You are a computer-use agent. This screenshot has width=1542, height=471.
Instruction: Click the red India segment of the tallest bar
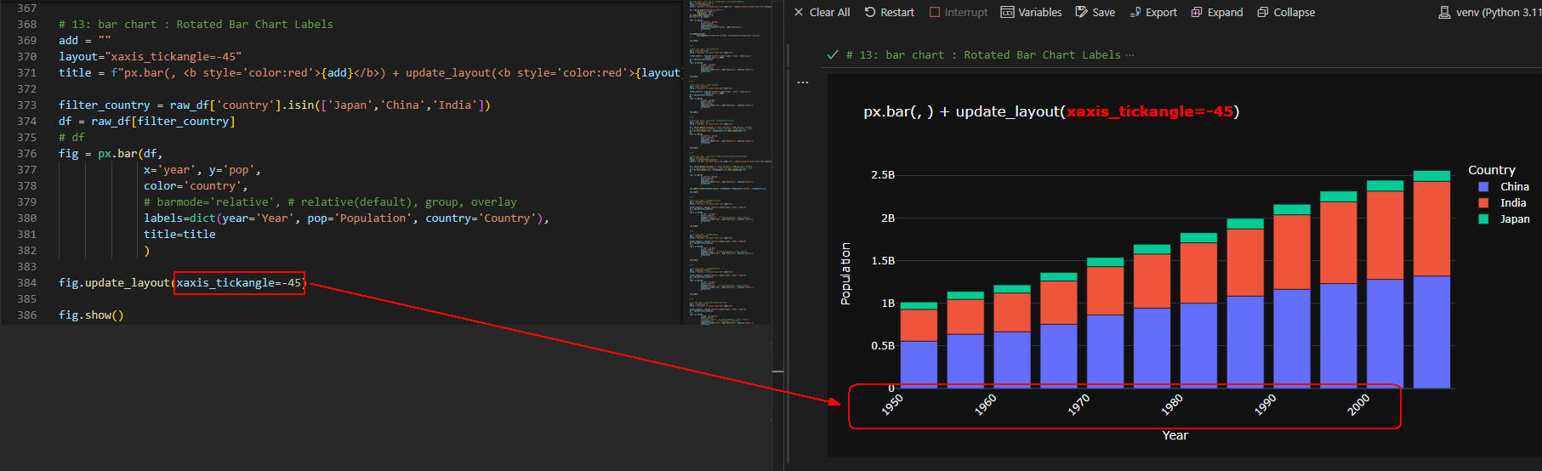(1431, 229)
